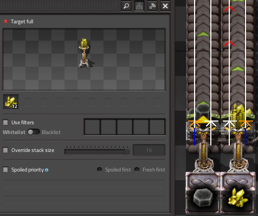Open the circuit network connection button

tap(139, 6)
